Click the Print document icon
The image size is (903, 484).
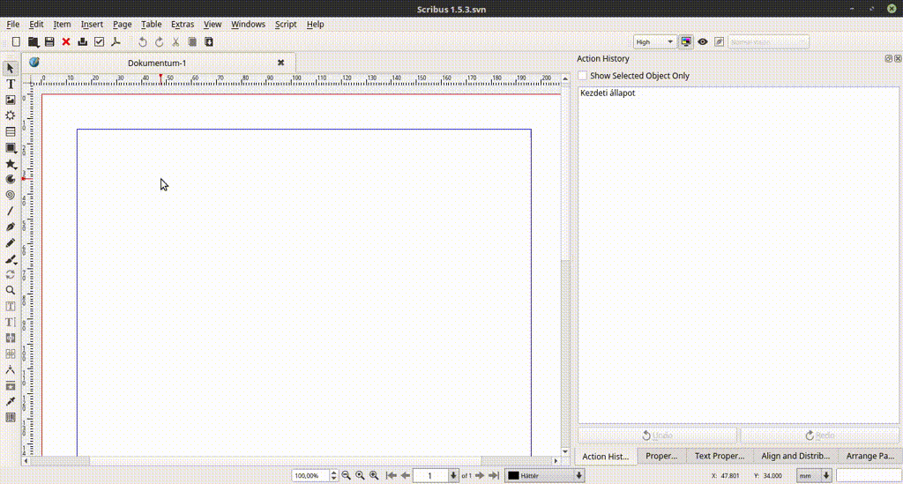[x=83, y=41]
